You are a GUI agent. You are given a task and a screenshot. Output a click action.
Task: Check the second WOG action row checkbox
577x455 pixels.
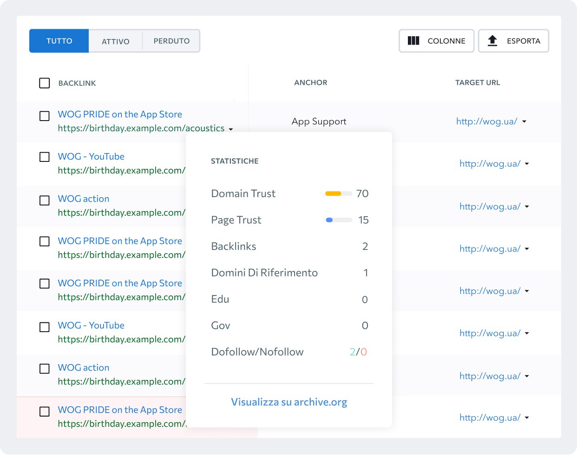(45, 369)
